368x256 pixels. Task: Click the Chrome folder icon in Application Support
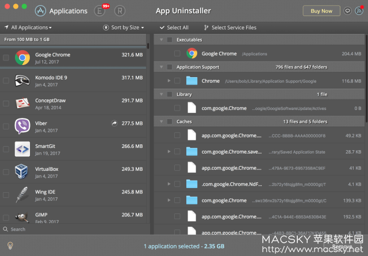[191, 81]
